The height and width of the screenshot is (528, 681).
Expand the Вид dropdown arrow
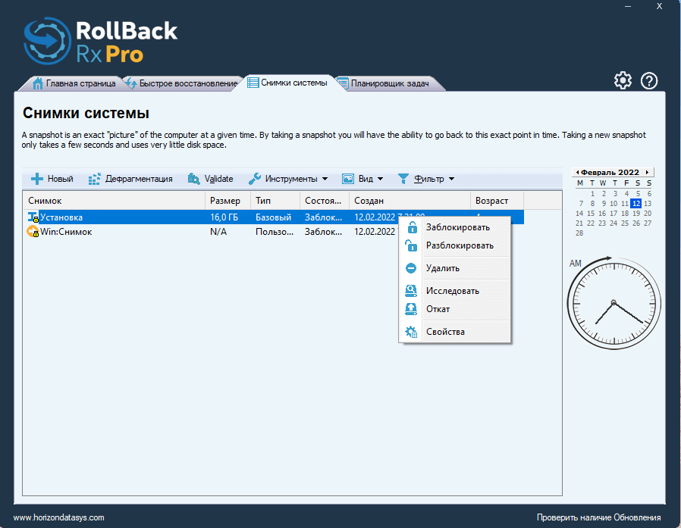click(381, 179)
